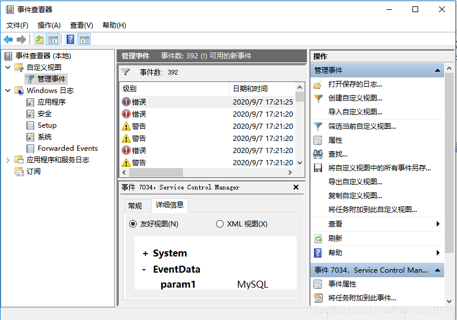
Task: Select the 管理事件 filter node
Action: click(52, 79)
